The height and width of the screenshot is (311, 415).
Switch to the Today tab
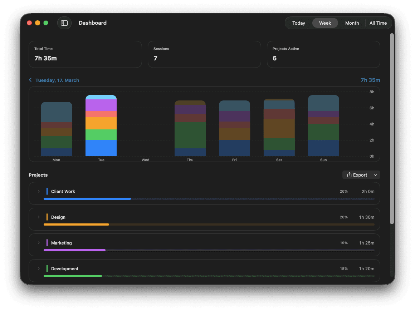point(298,23)
